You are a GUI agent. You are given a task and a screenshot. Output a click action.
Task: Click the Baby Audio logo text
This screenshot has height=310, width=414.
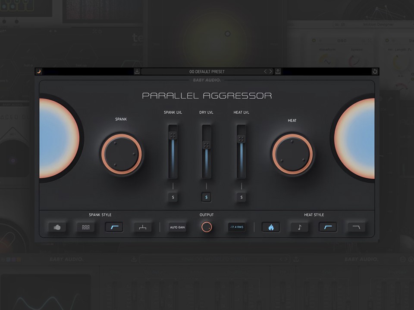(x=207, y=80)
